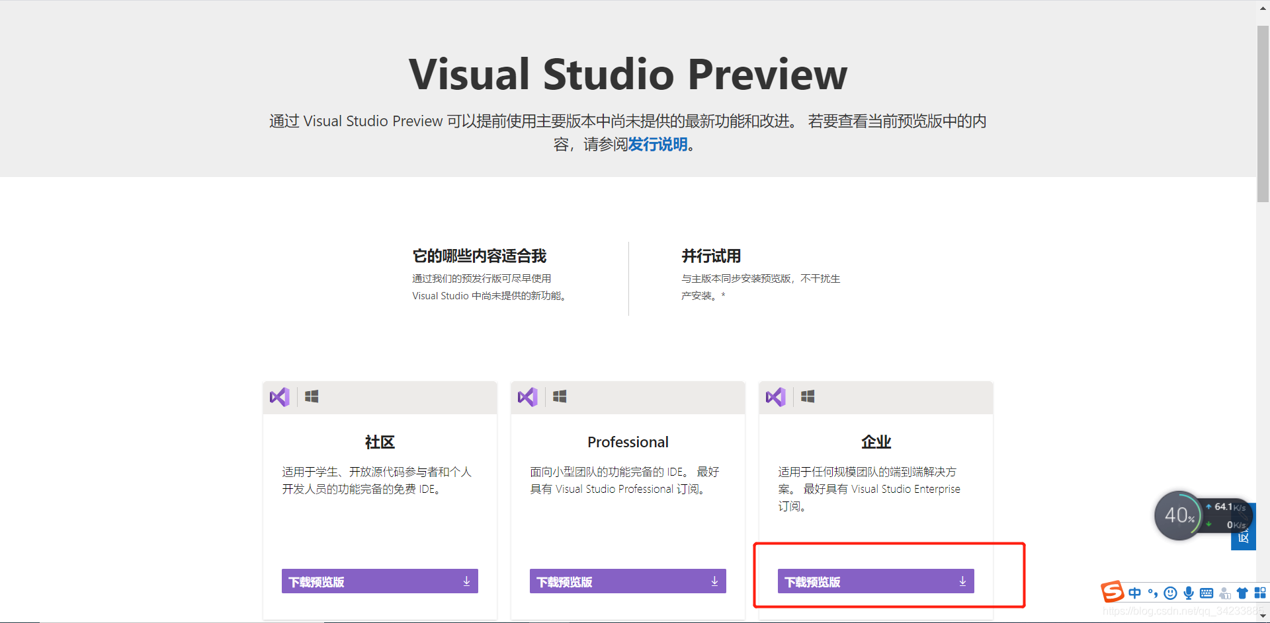Click the Visual Studio Preview heading
The width and height of the screenshot is (1270, 623).
pos(628,74)
